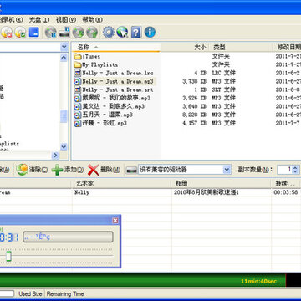This screenshot has width=301, height=301.
Task: Sort by the 类型 column header
Action: point(241,47)
